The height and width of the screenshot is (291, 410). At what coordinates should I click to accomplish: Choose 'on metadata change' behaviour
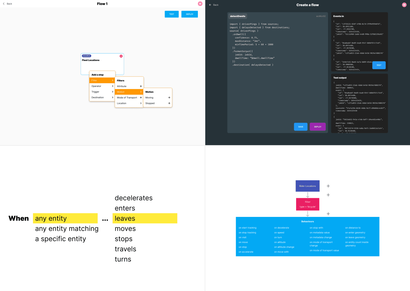[x=321, y=237]
